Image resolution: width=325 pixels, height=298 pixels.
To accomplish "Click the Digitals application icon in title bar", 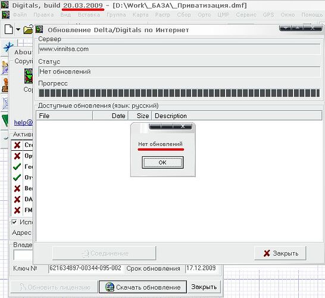I will 5,5.
